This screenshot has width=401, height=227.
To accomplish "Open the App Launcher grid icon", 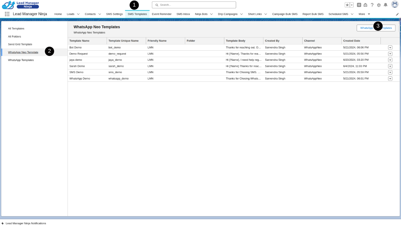I will 7,14.
